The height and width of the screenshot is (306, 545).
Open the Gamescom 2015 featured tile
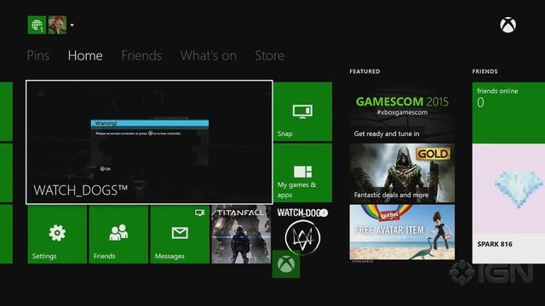tap(402, 111)
